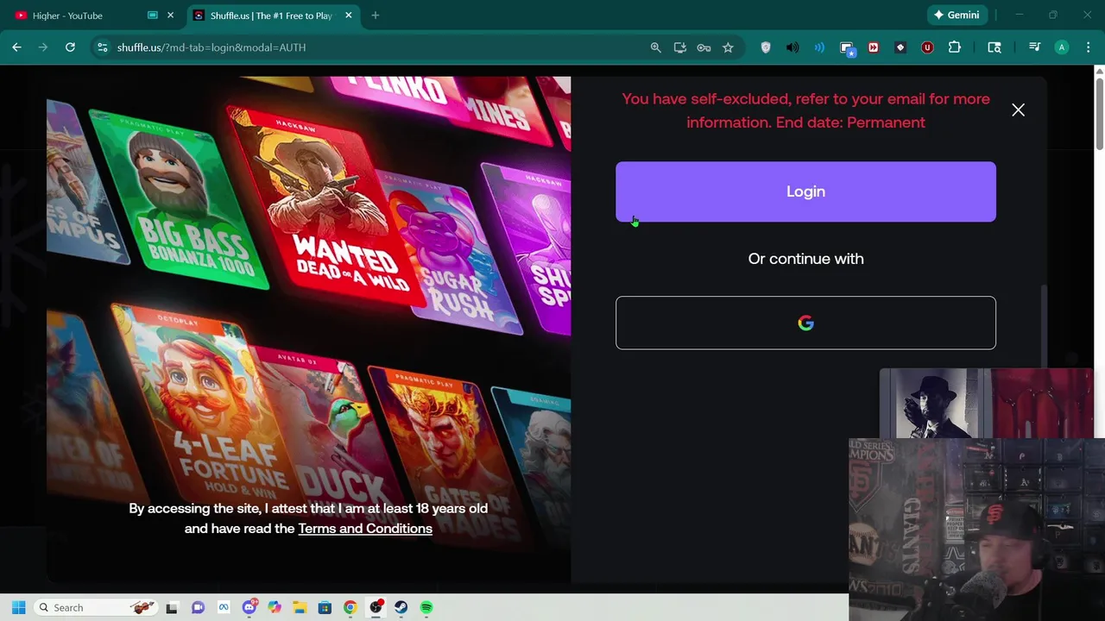Open the tab search side panel icon
Viewport: 1105px width, 621px height.
pos(994,47)
